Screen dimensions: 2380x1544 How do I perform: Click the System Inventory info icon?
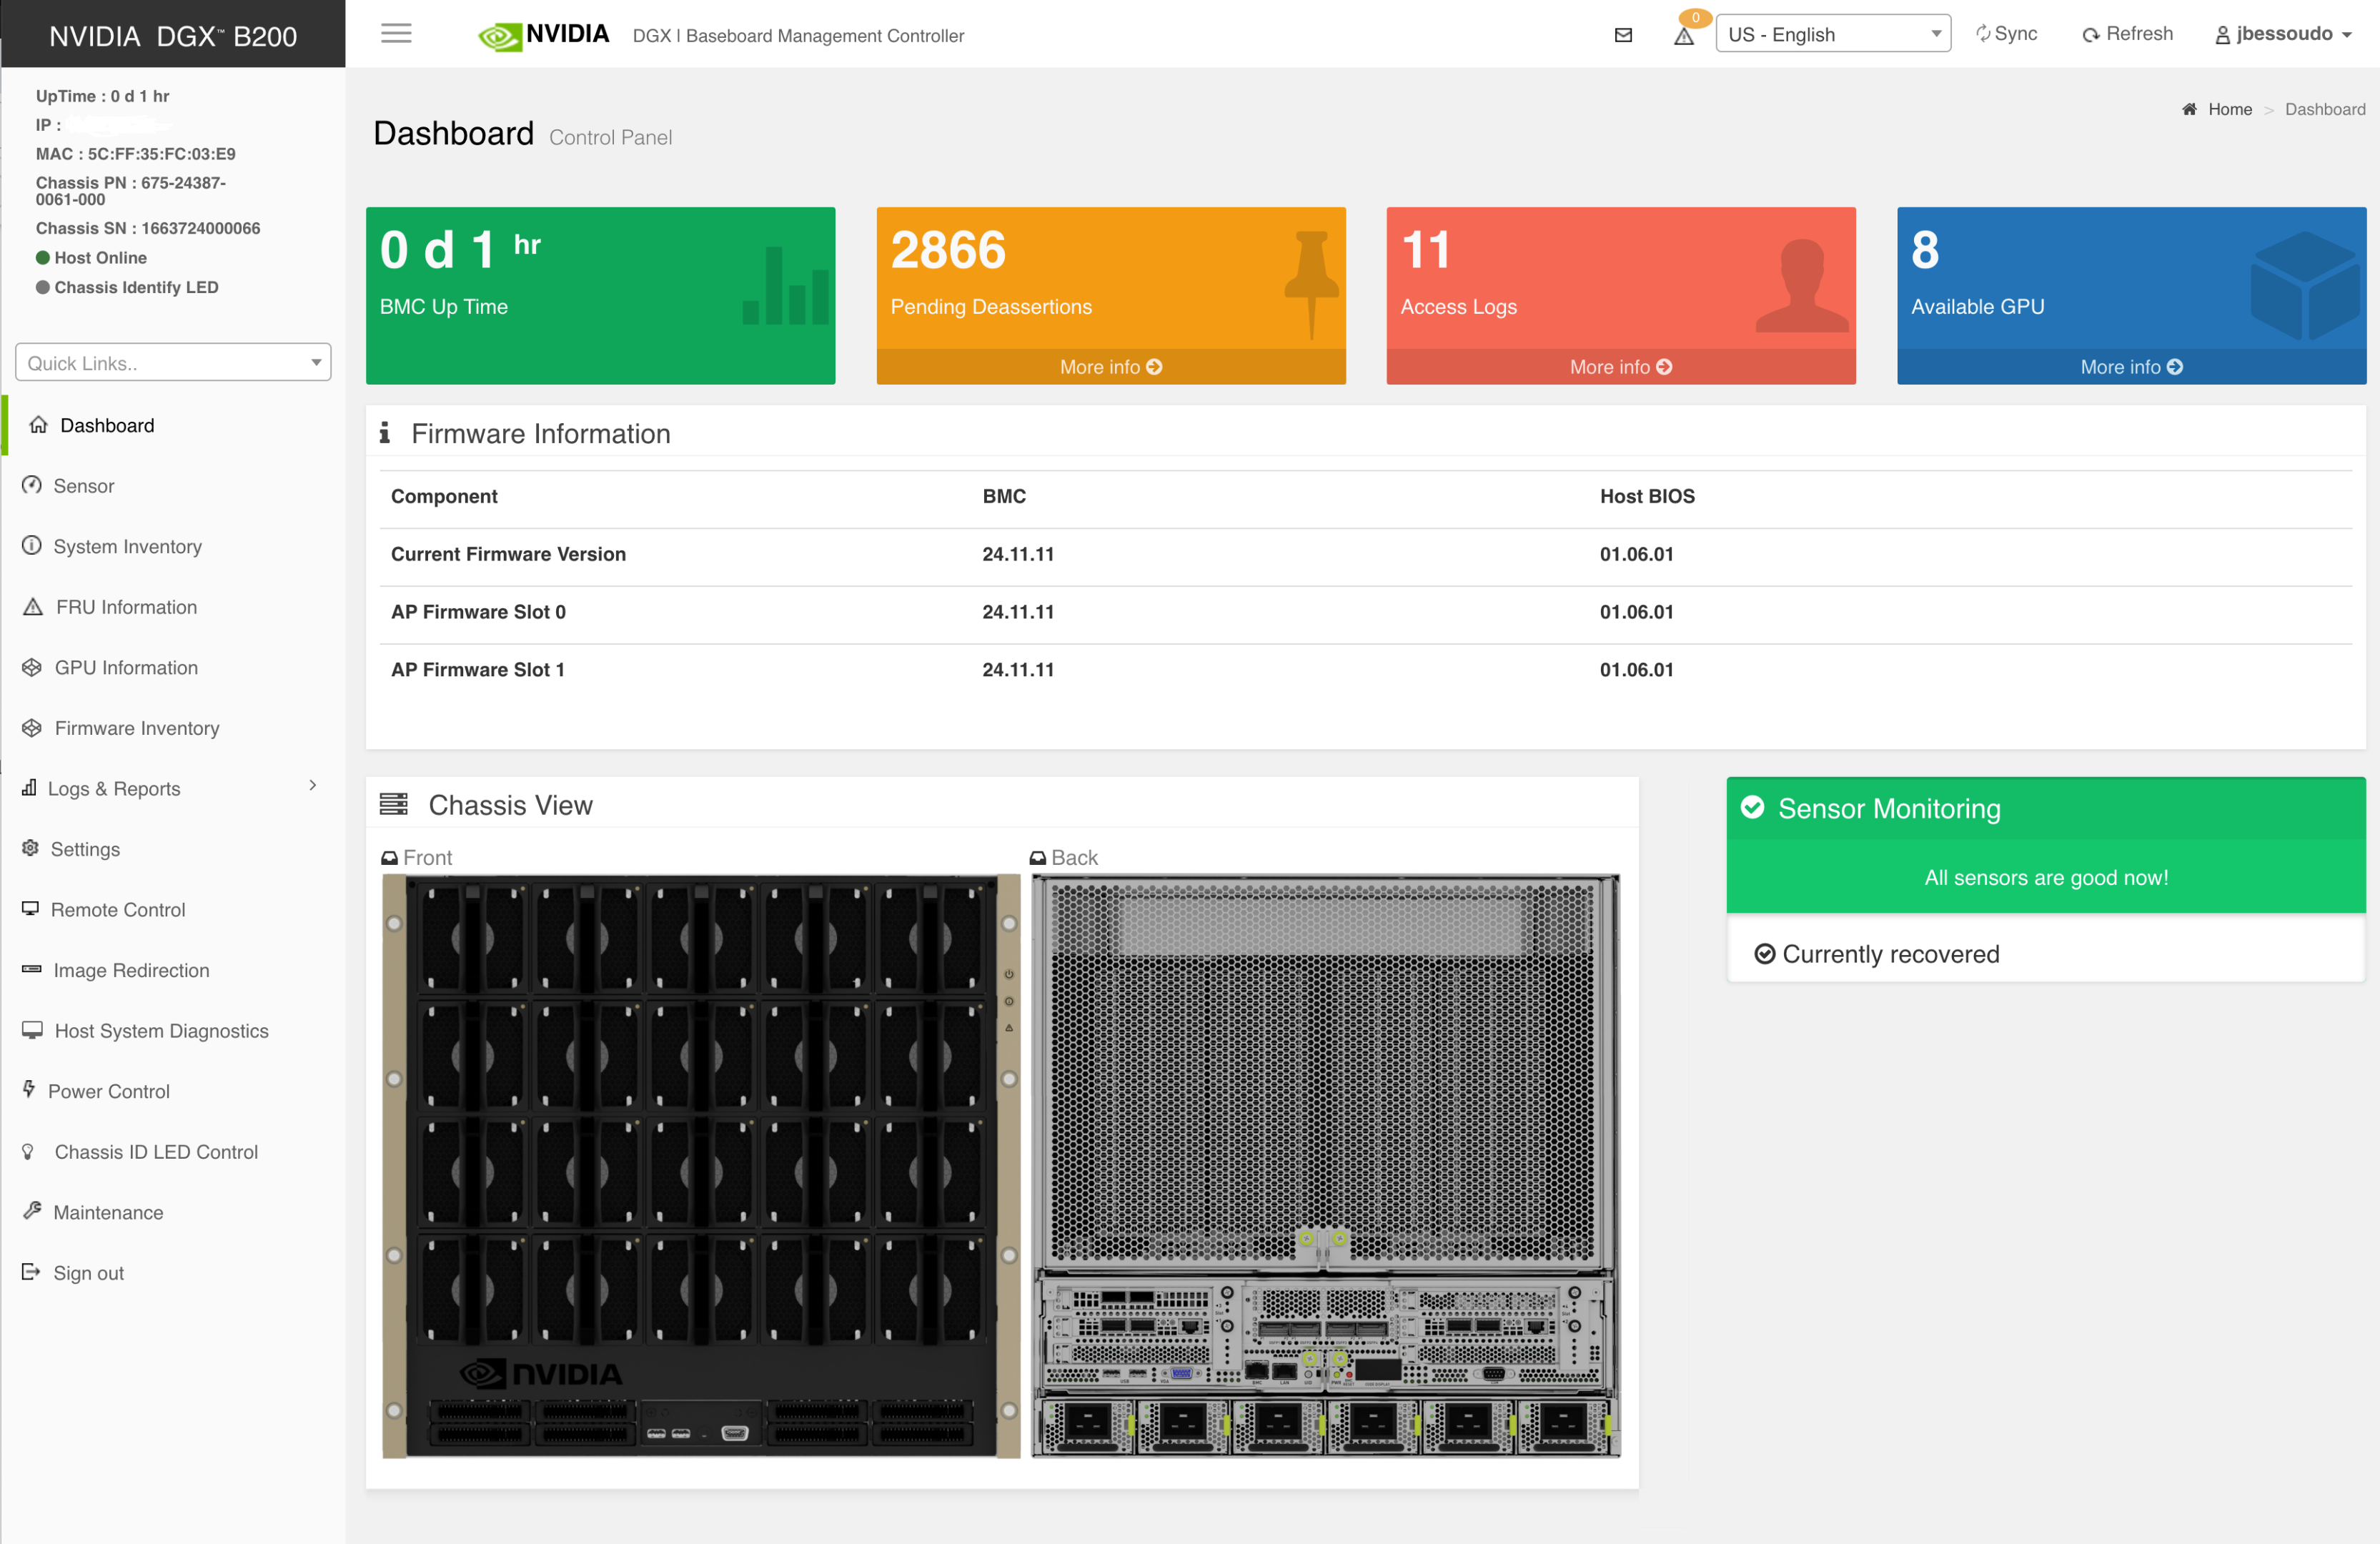(32, 545)
